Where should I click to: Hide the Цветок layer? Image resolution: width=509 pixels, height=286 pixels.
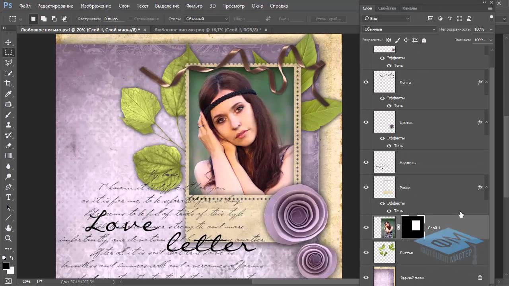click(366, 122)
